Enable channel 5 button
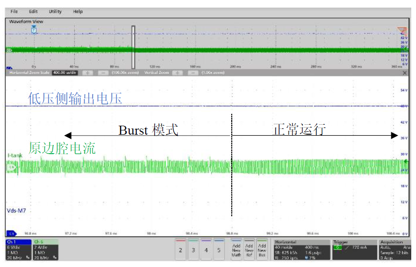416x267 pixels. (x=219, y=250)
